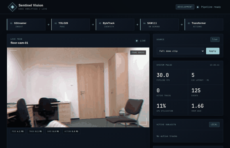Click the SYSTEM PULSE panel heading
This screenshot has height=148, width=230.
[164, 65]
